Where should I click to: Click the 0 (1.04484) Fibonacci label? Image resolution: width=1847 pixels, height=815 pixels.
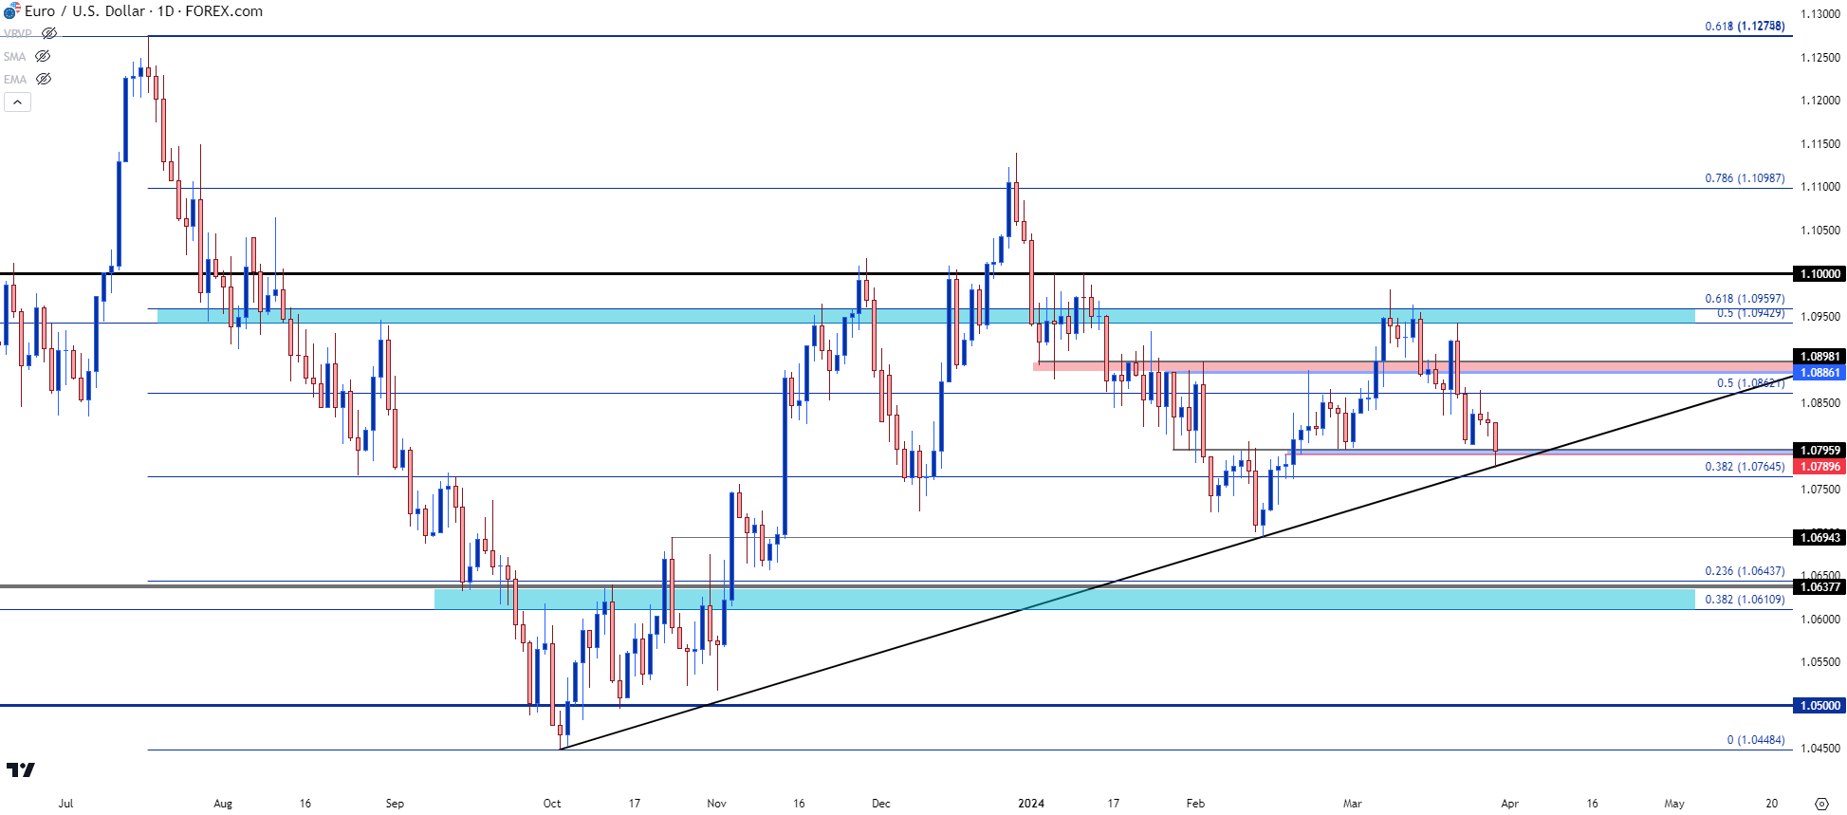point(1755,740)
